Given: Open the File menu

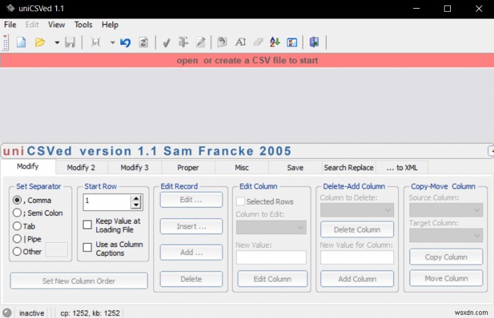Looking at the screenshot, I should 10,25.
